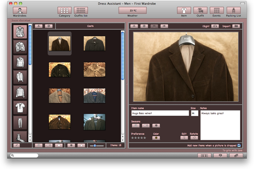Click the Events calendar icon
This screenshot has height=169, width=254.
point(216,10)
